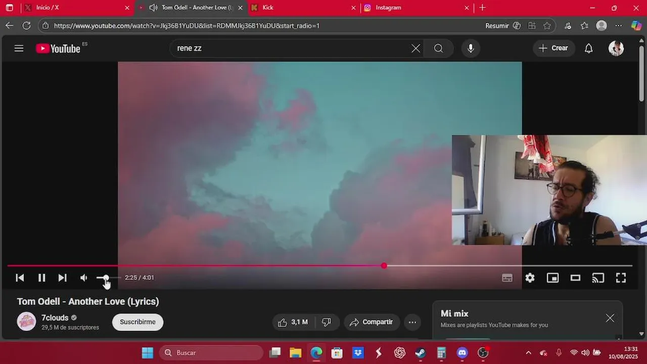Open Steam from the taskbar
Image resolution: width=647 pixels, height=364 pixels.
420,352
